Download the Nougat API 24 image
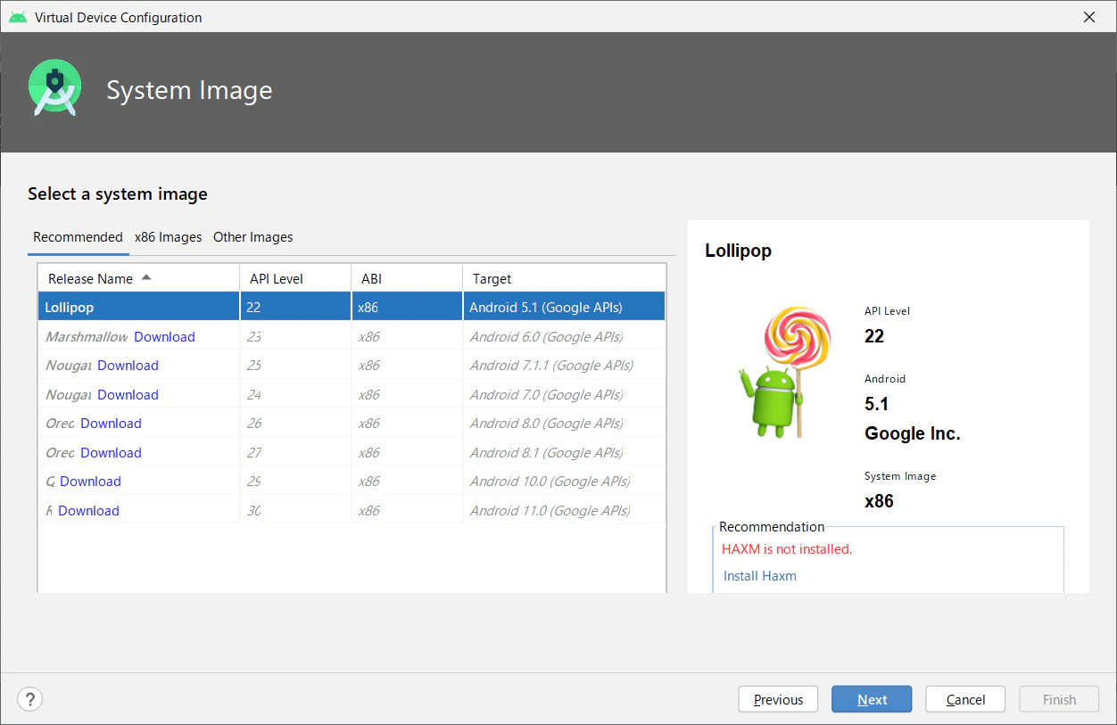Viewport: 1117px width, 725px height. click(x=128, y=395)
